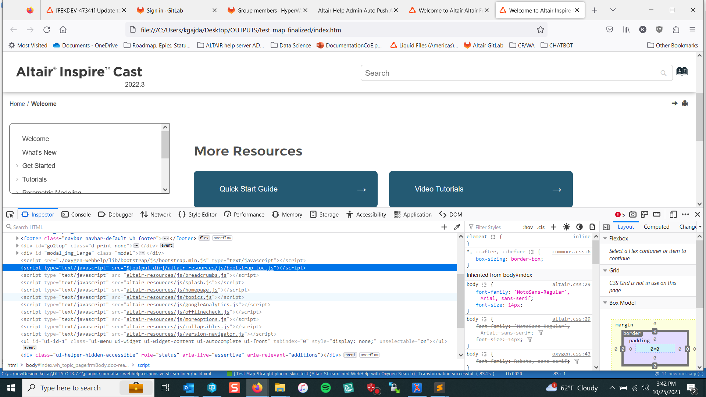
Task: Open oxygen.css:43 source link
Action: pyautogui.click(x=571, y=354)
